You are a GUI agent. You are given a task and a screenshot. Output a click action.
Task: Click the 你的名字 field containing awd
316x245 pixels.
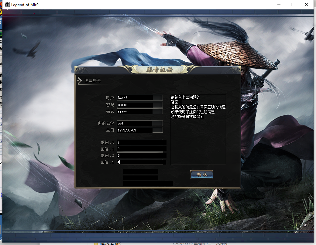pos(139,123)
